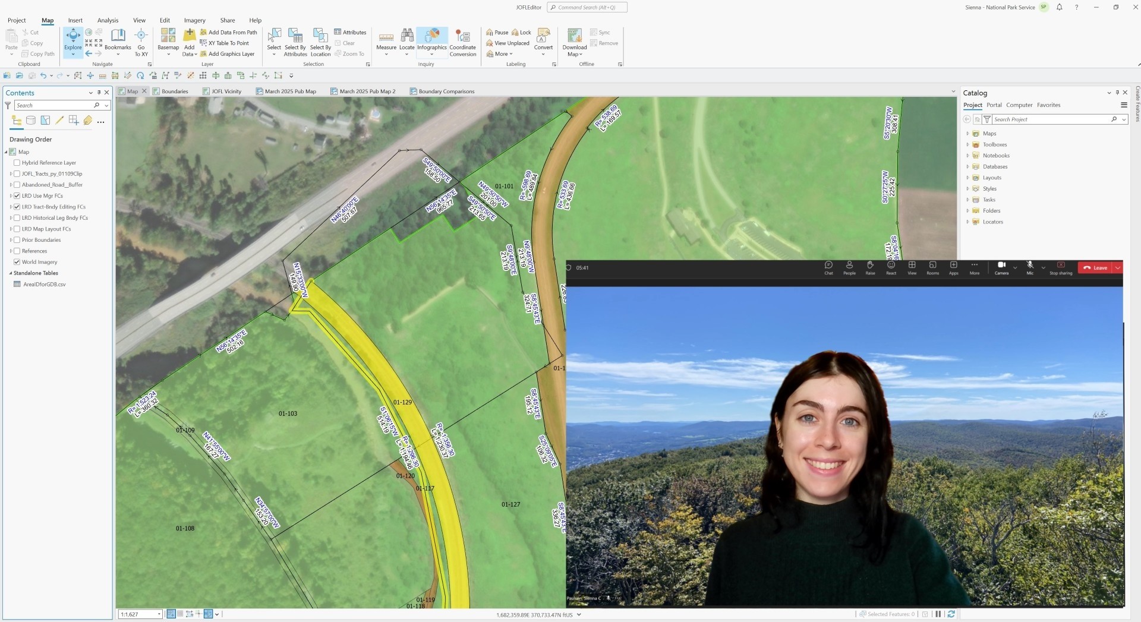Click Add Data From Path button
The image size is (1141, 622).
(229, 33)
